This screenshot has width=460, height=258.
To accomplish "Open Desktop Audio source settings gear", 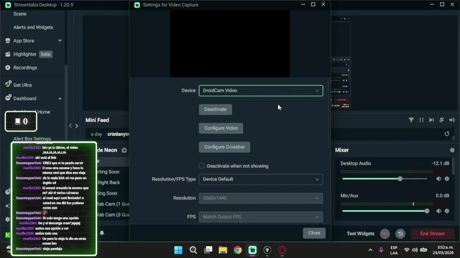I will click(447, 179).
